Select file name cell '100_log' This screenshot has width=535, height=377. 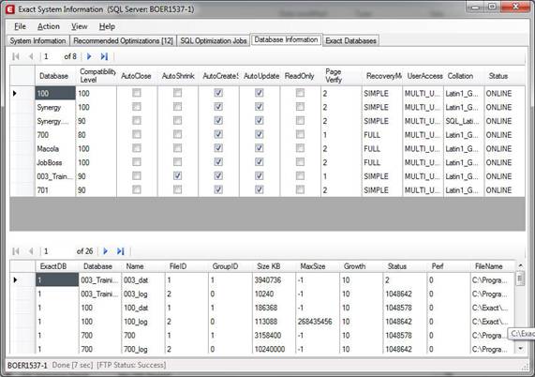143,322
